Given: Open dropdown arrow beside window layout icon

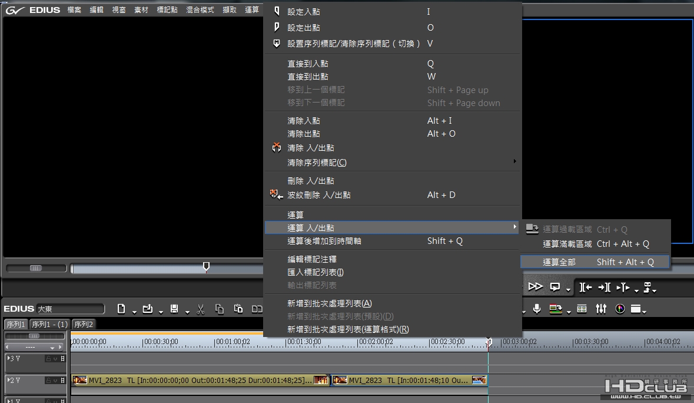Looking at the screenshot, I should (645, 312).
